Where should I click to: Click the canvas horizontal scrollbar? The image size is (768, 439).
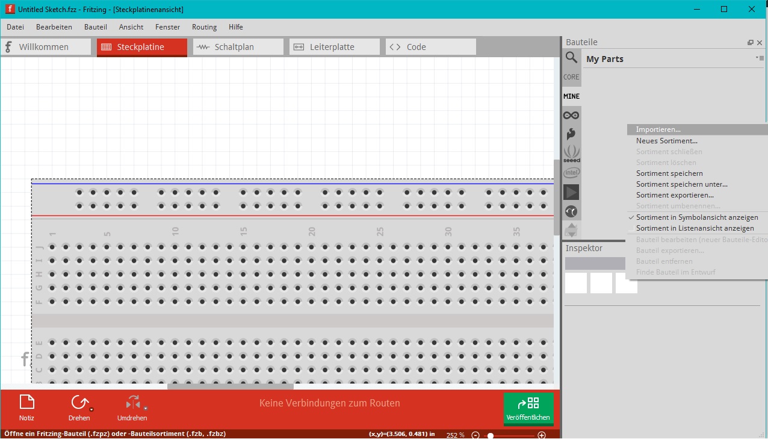231,387
